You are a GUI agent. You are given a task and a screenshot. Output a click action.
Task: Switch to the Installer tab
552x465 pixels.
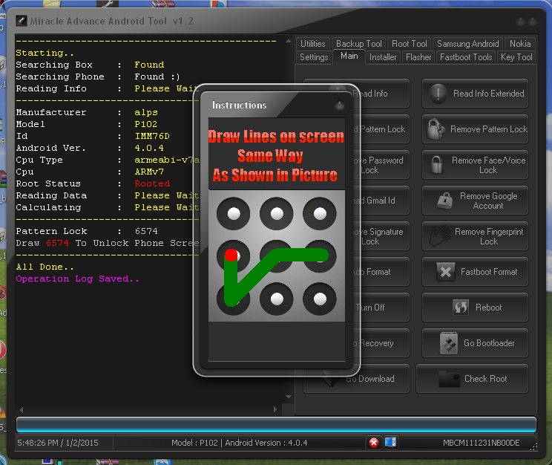tap(383, 57)
